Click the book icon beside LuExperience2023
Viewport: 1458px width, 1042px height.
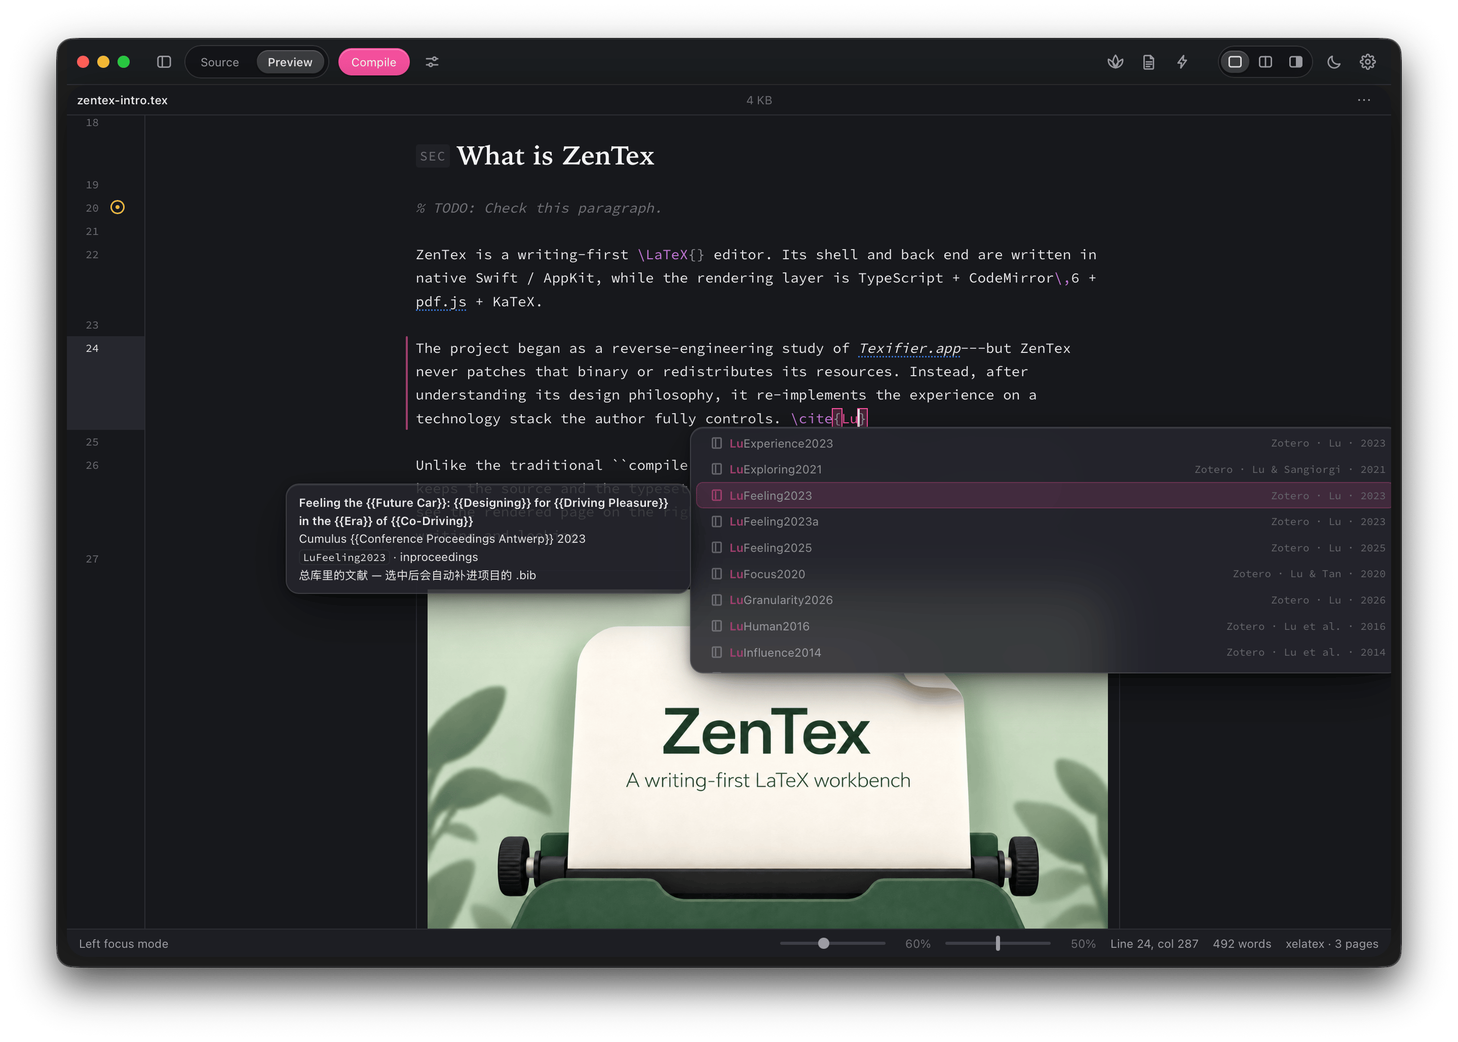point(716,444)
